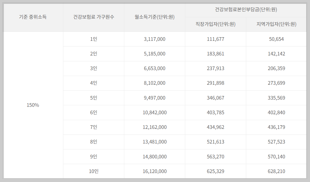The height and width of the screenshot is (182, 310).
Task: Select the 4인 household row cell
Action: 93,83
